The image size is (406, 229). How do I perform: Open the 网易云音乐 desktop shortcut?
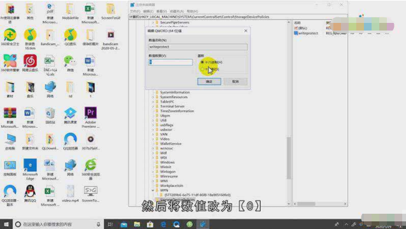tap(30, 63)
